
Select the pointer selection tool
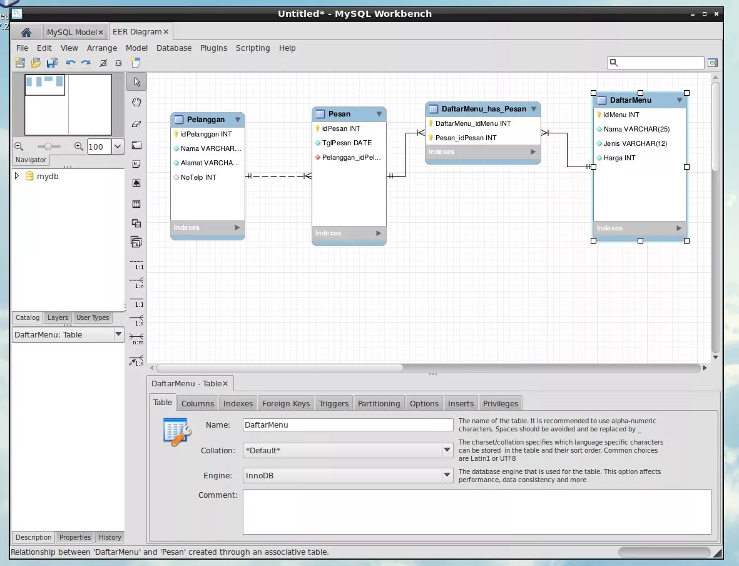click(136, 82)
